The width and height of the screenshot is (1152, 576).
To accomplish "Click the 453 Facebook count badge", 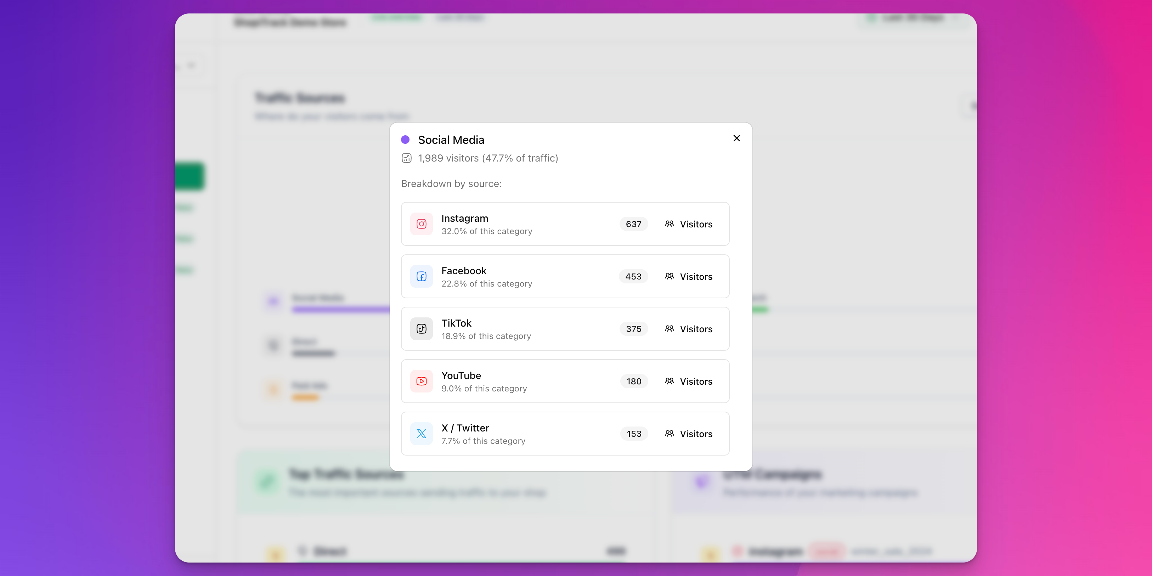I will 633,276.
